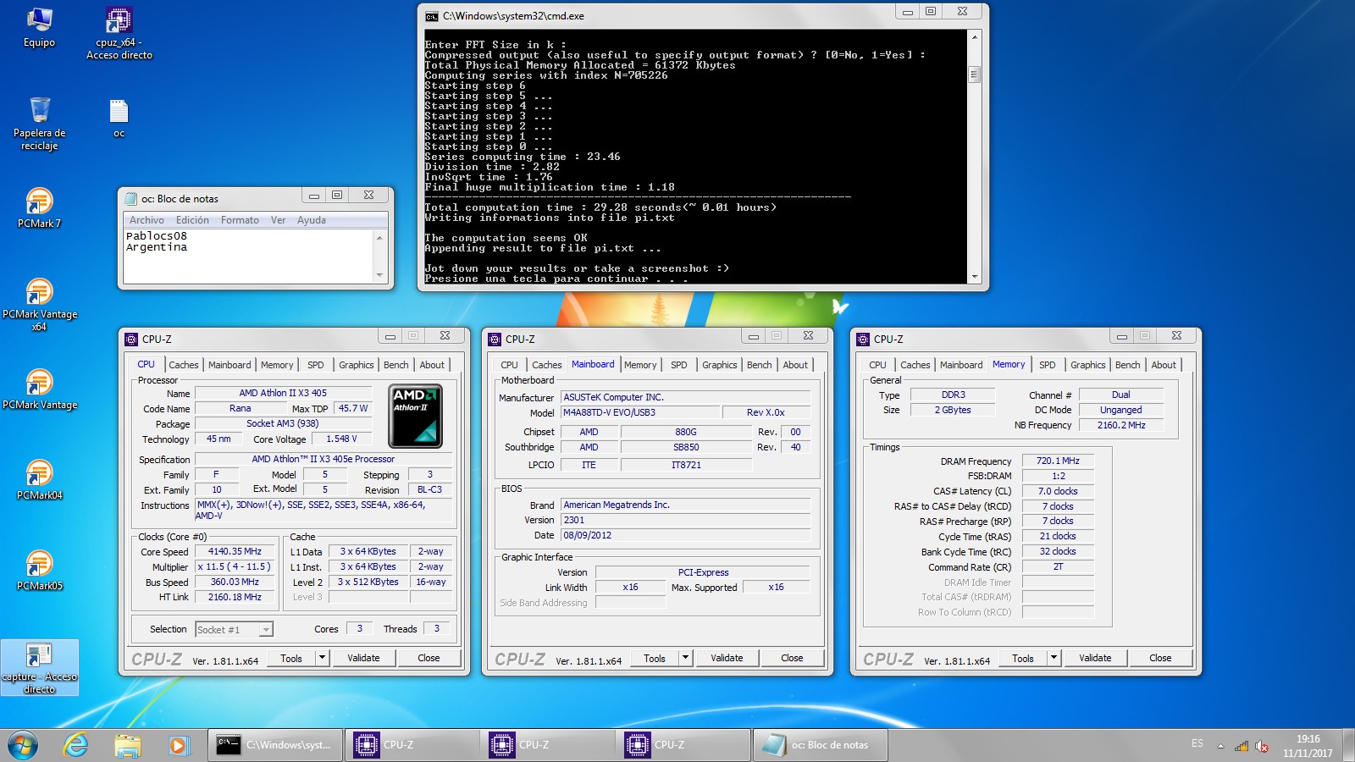This screenshot has width=1355, height=762.
Task: Click scroll down arrow in cmd window
Action: 974,277
